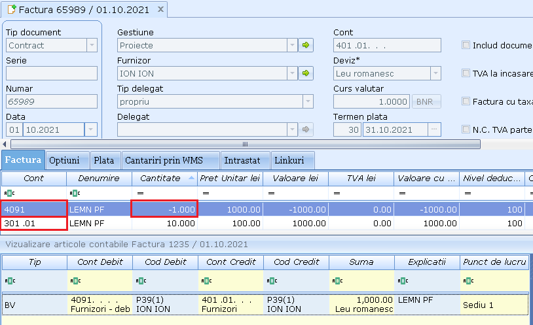Image resolution: width=533 pixels, height=325 pixels.
Task: Click the Factura 65989 document tab icon
Action: pyautogui.click(x=12, y=9)
